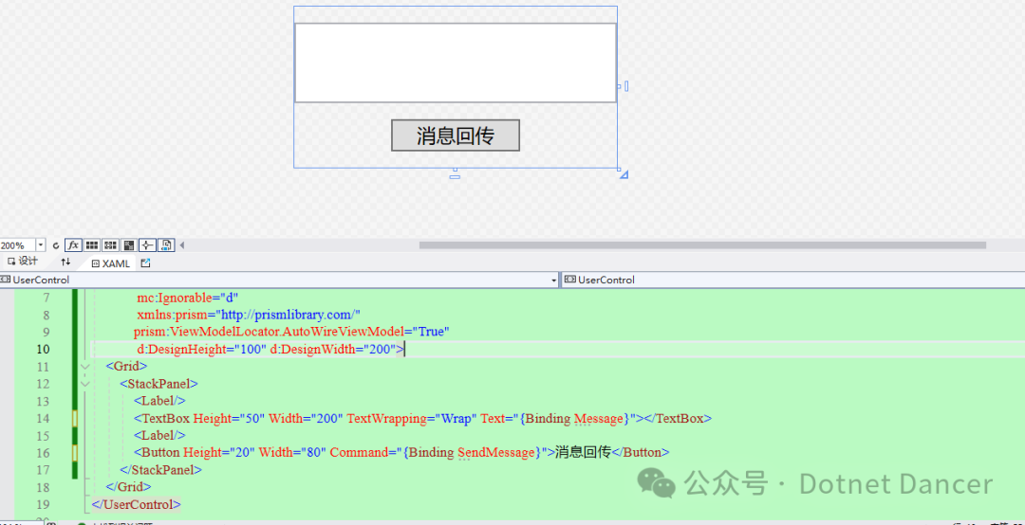1025x525 pixels.
Task: Toggle show snap grid button
Action: [92, 245]
